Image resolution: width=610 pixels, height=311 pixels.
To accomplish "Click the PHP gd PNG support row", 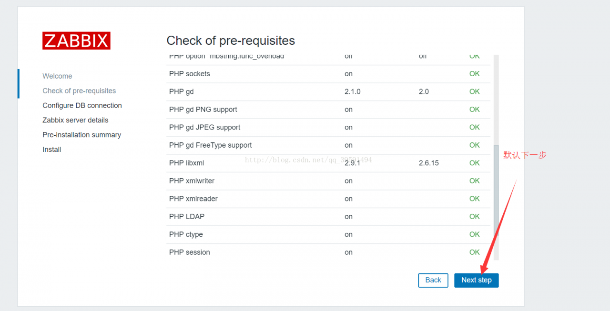I will tap(203, 110).
